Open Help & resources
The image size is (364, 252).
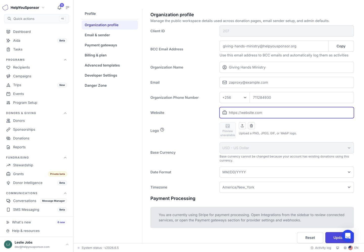[36, 231]
